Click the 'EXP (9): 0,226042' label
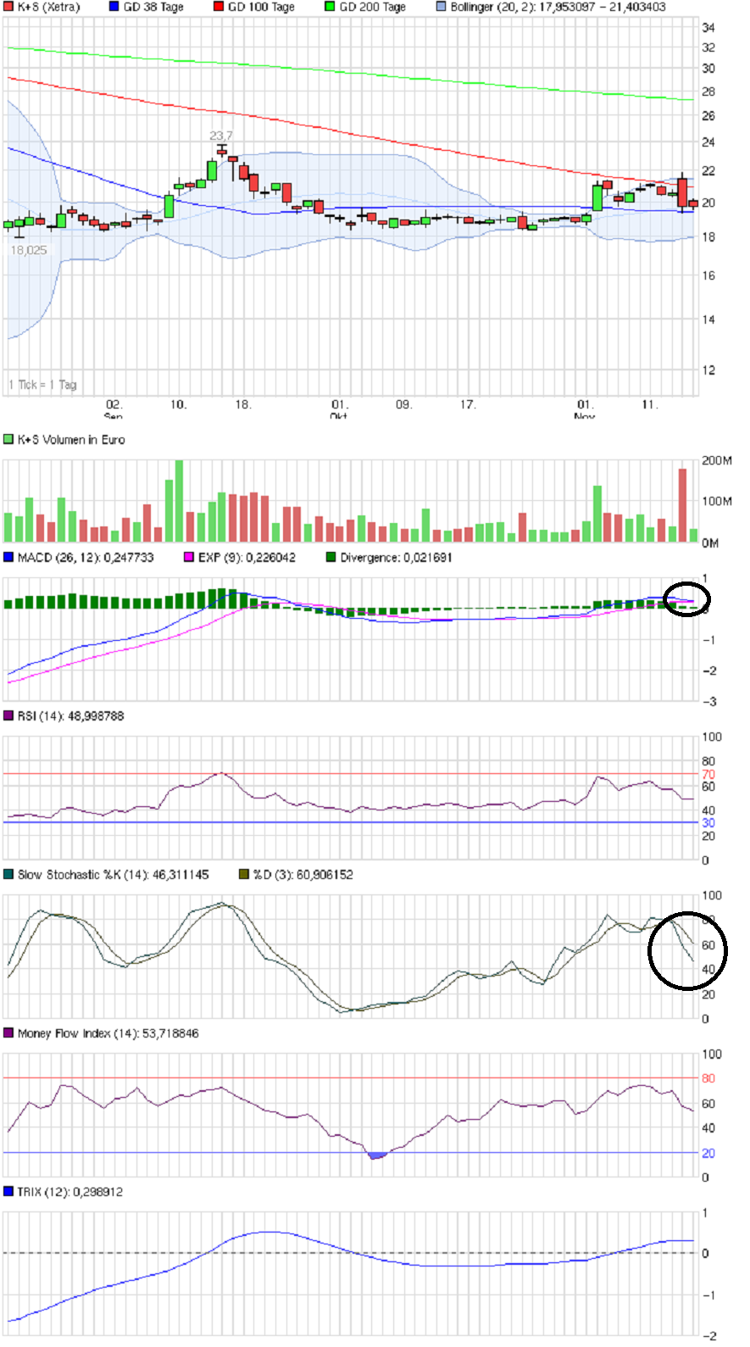750x1347 pixels. point(247,557)
